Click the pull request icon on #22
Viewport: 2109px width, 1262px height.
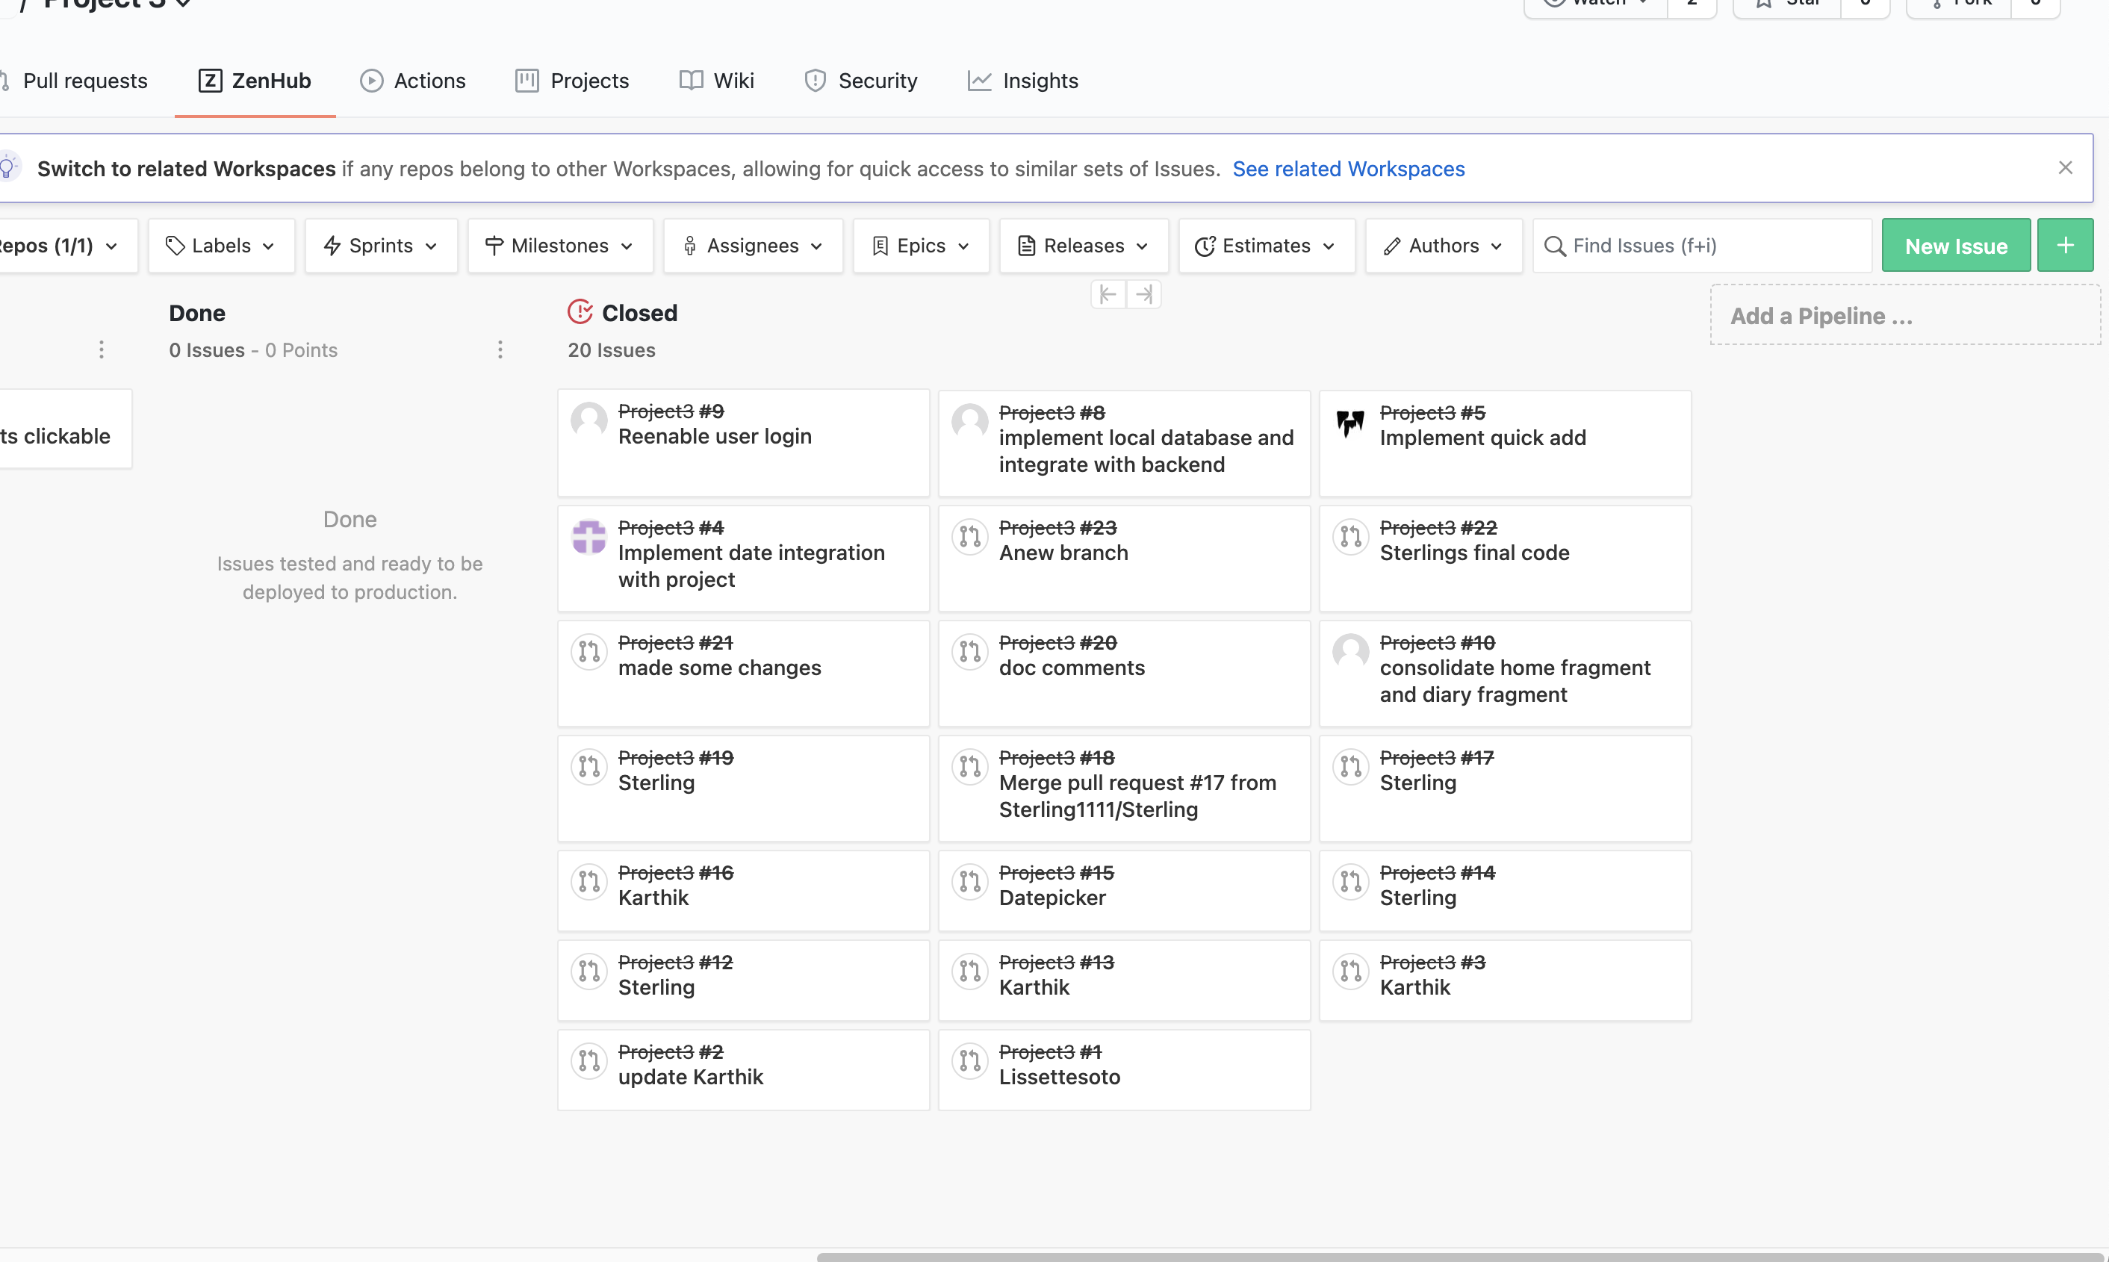(x=1350, y=537)
